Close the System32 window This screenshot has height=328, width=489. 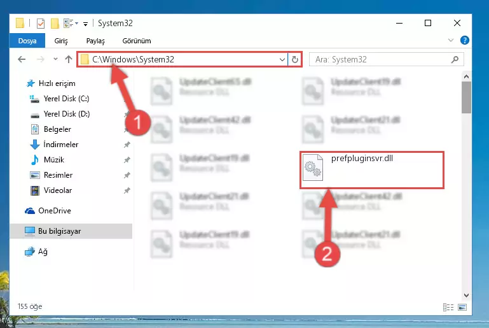tap(457, 23)
